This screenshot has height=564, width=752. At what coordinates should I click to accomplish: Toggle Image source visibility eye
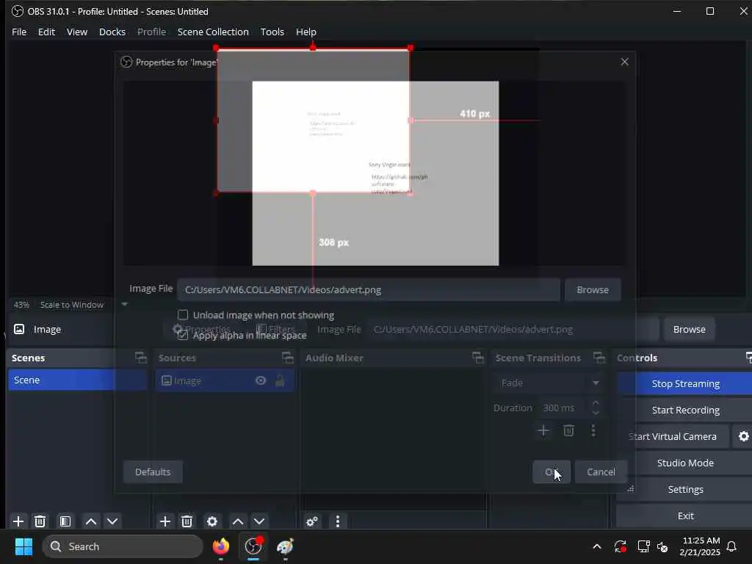coord(261,380)
